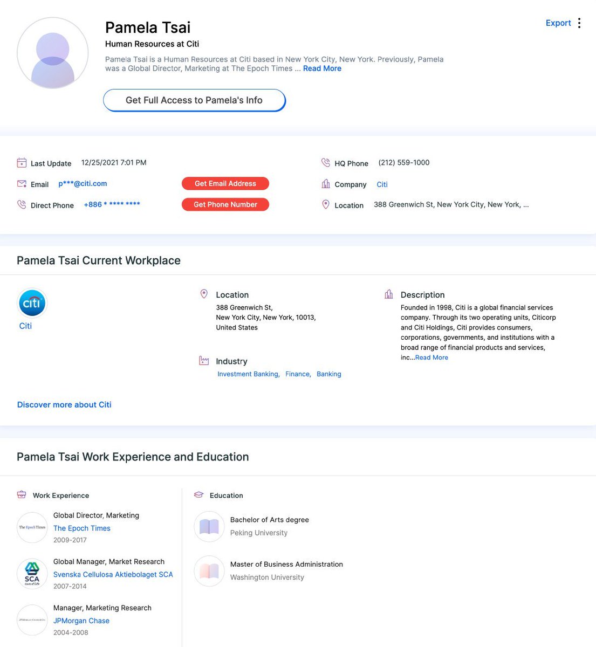Click the workplace Location pin icon

click(x=204, y=294)
